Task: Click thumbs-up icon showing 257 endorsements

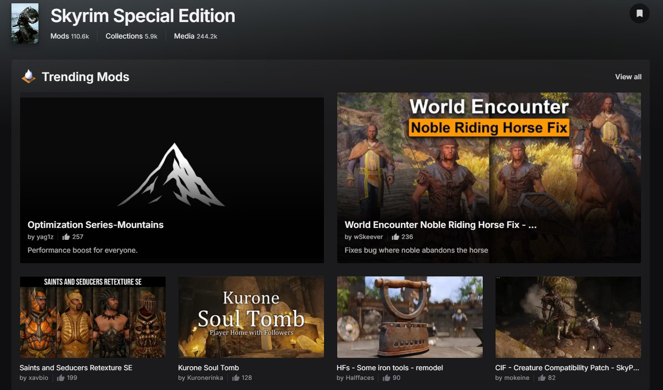Action: pos(66,237)
